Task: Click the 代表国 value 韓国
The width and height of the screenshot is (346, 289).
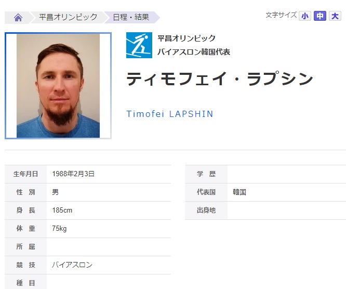Action: [239, 192]
